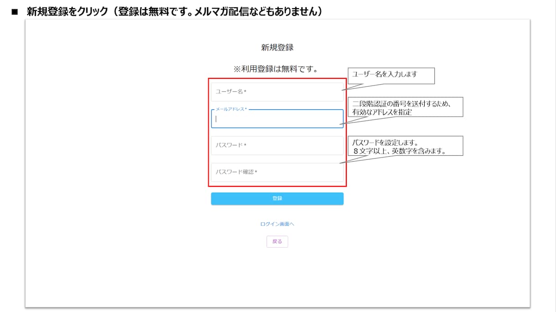Click the パスワード確認 input field
The image size is (556, 312).
point(277,172)
